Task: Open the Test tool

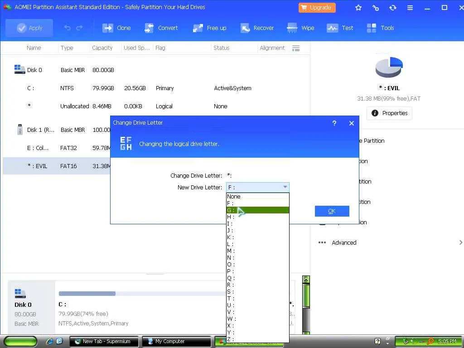Action: coord(340,28)
